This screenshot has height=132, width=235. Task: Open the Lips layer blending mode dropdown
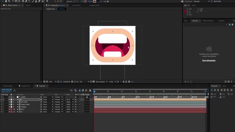pyautogui.click(x=59, y=99)
